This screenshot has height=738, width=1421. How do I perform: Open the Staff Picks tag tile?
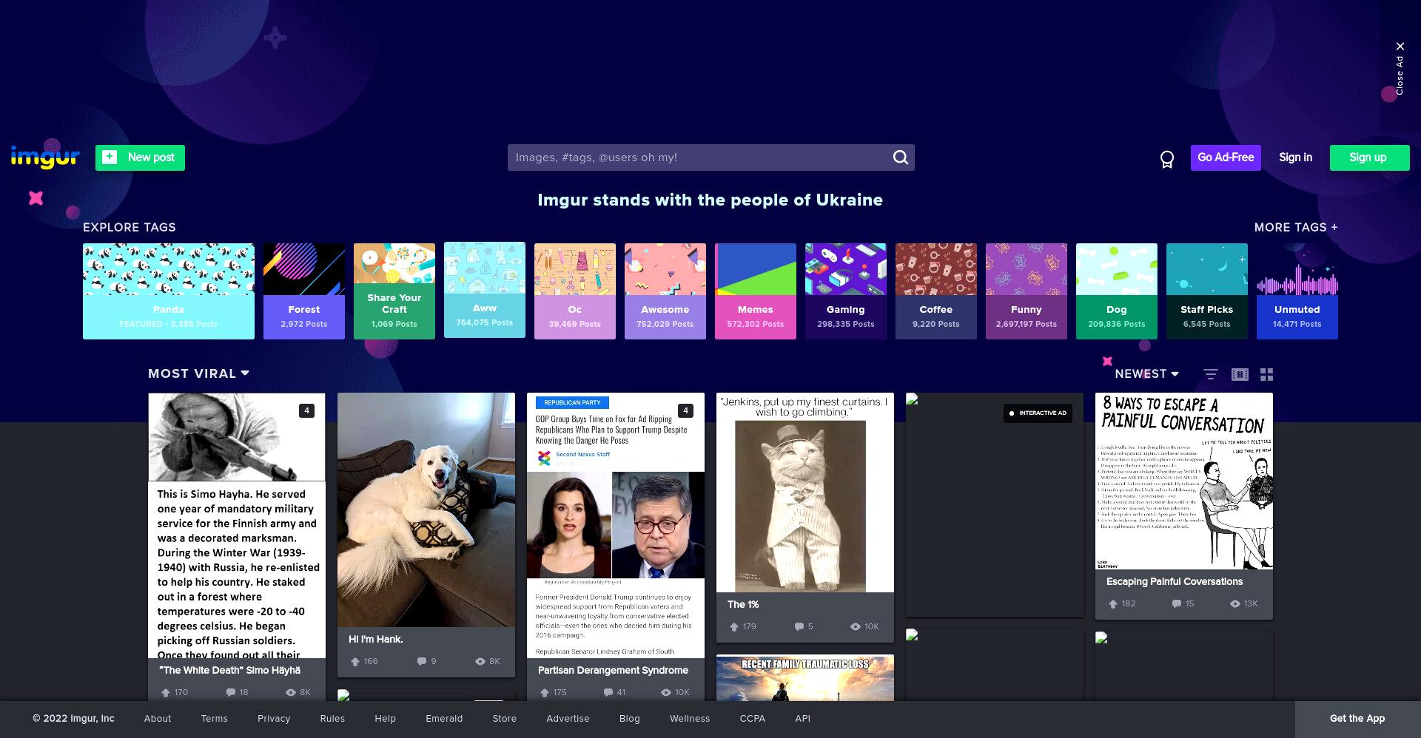1207,291
